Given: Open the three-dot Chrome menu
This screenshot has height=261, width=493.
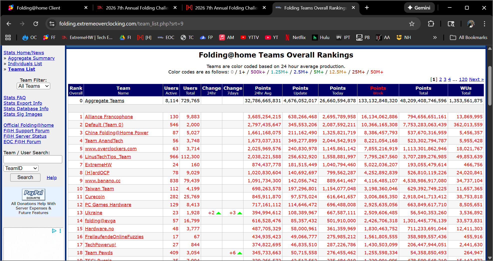Looking at the screenshot, I should click(x=484, y=24).
